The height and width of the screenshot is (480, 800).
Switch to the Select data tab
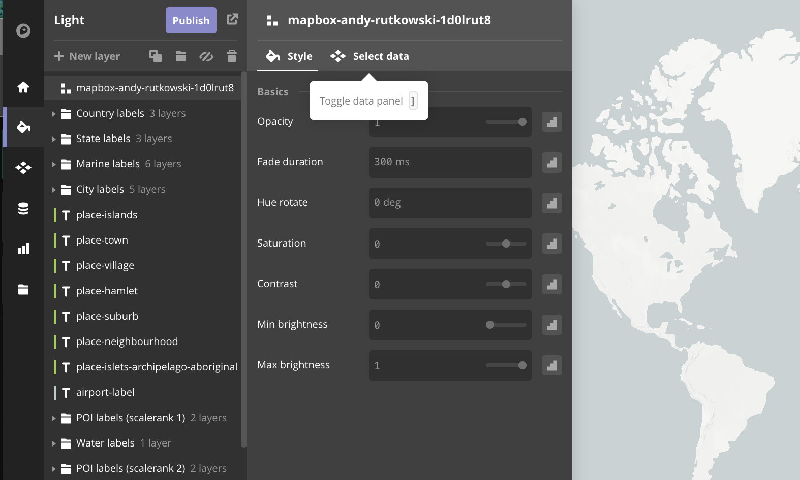pyautogui.click(x=370, y=56)
